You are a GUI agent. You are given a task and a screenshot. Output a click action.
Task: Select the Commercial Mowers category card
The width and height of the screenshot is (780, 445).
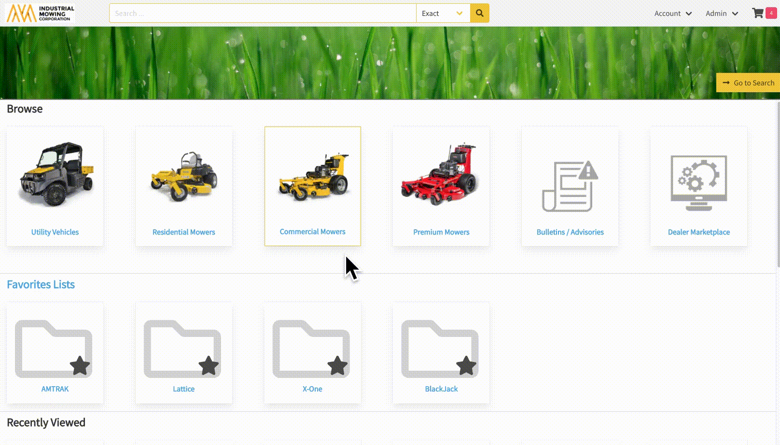pyautogui.click(x=313, y=186)
